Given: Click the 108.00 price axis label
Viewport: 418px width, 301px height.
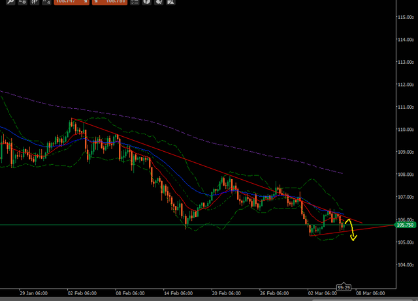Looking at the screenshot, I should tap(406, 175).
